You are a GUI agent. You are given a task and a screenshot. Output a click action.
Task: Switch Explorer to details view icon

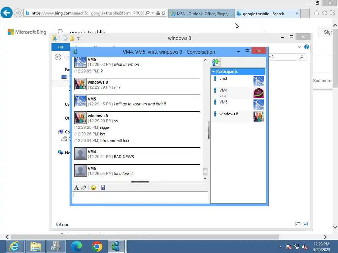298,224
